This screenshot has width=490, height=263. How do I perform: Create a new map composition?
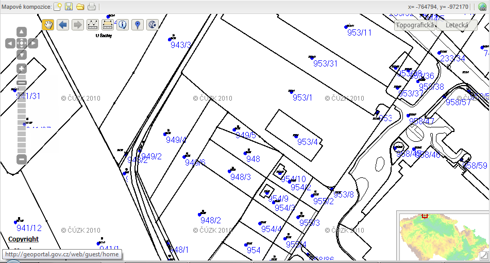[x=58, y=7]
